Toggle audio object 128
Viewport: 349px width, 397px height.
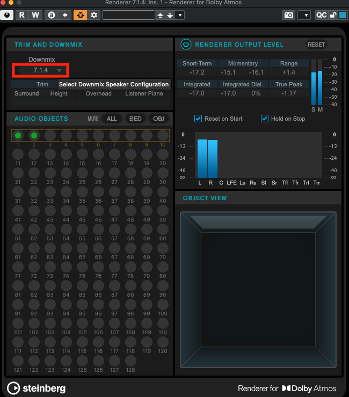[130, 361]
